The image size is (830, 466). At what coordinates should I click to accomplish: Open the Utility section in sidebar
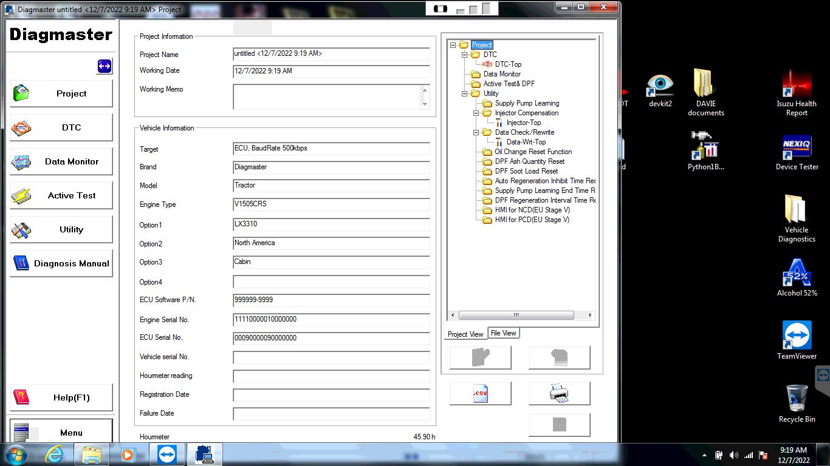tap(61, 229)
